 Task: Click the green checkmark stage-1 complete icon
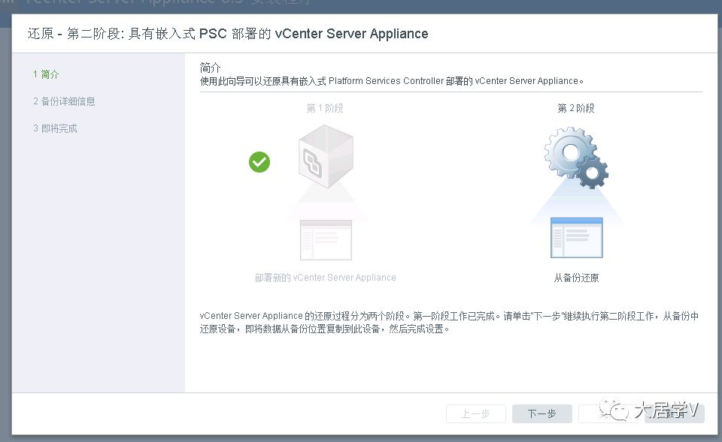click(x=259, y=162)
